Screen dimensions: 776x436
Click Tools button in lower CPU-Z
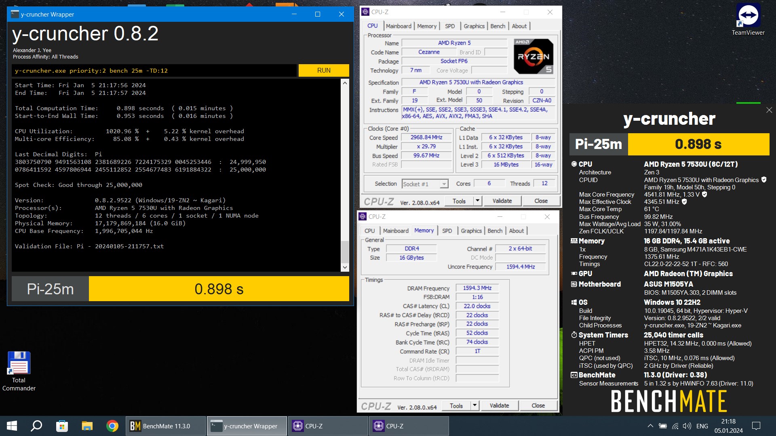[456, 406]
